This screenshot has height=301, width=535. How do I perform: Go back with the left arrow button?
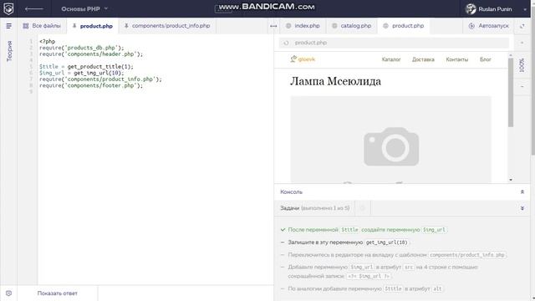coord(34,9)
